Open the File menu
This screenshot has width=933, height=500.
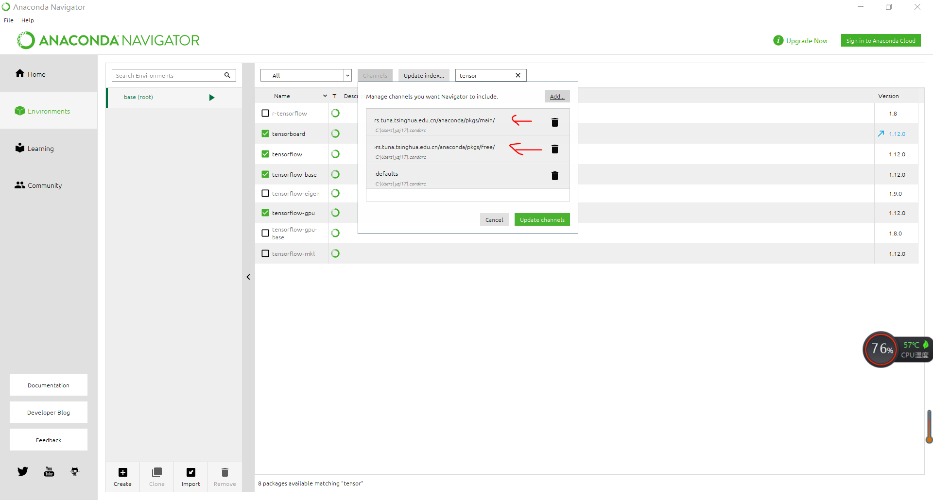tap(9, 20)
